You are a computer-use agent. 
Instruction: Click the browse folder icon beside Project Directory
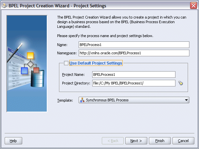coord(180,83)
